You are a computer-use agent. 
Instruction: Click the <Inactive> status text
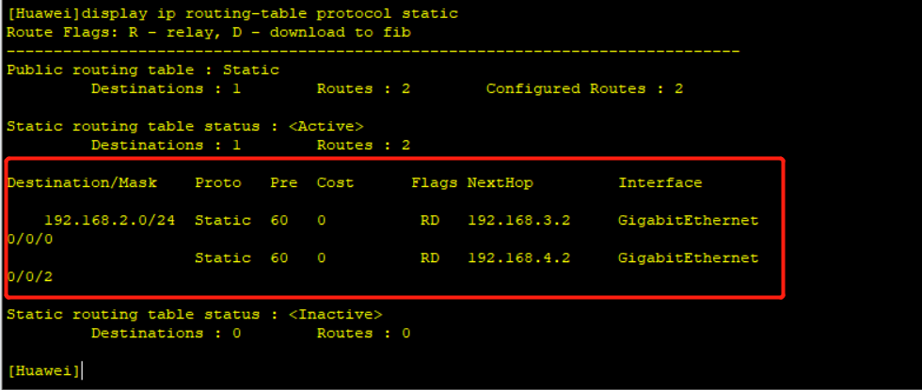(336, 314)
